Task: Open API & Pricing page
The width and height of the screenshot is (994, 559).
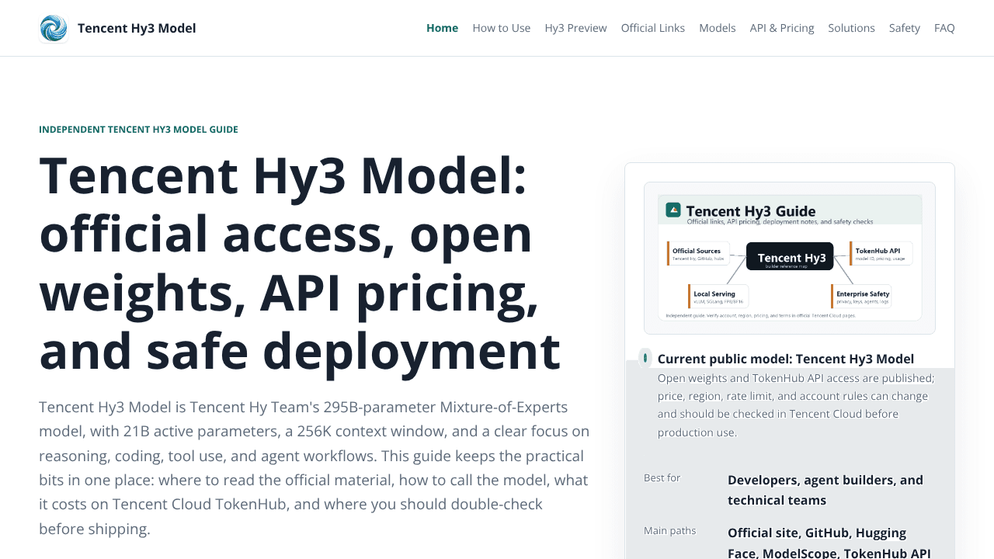Action: (781, 28)
